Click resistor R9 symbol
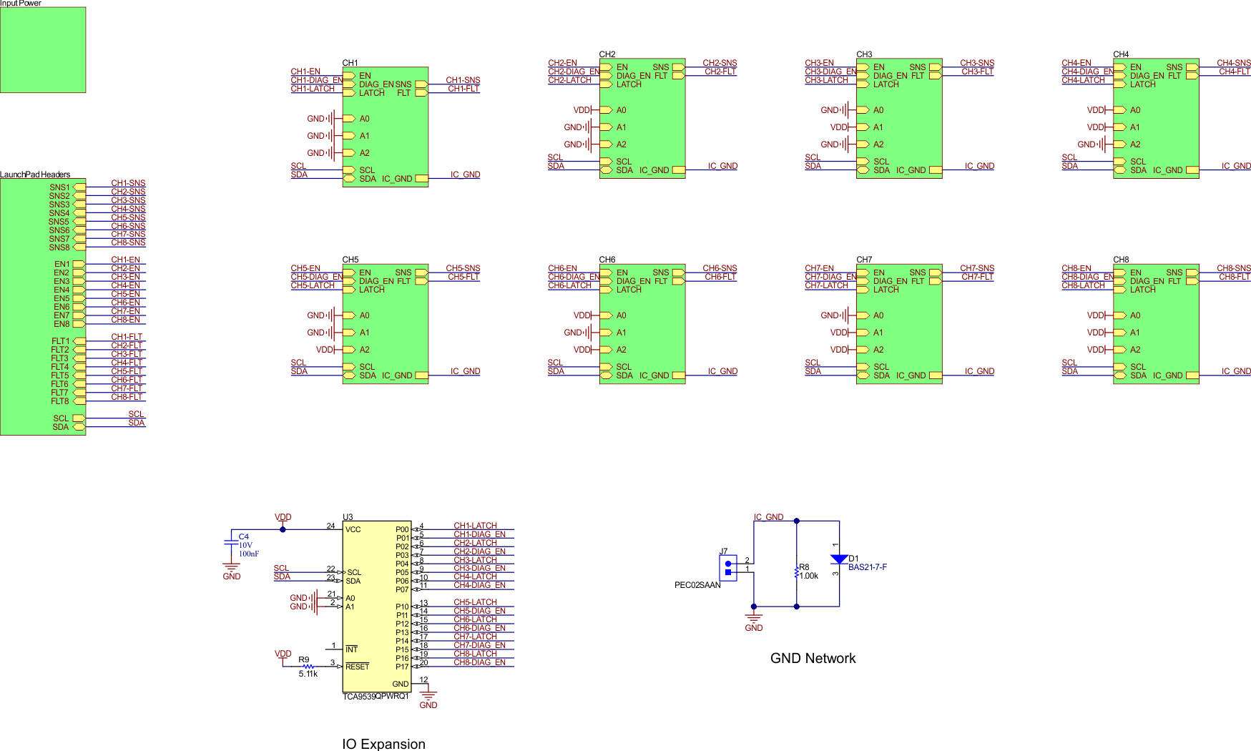This screenshot has width=1251, height=751. (x=308, y=667)
